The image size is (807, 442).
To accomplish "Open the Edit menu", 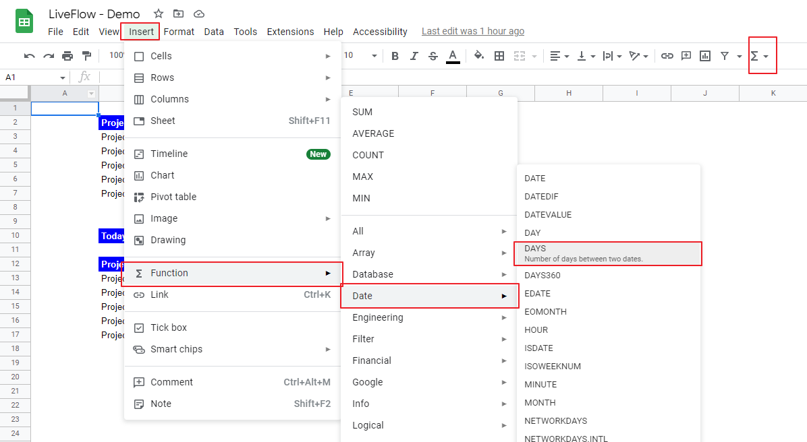I will coord(81,32).
